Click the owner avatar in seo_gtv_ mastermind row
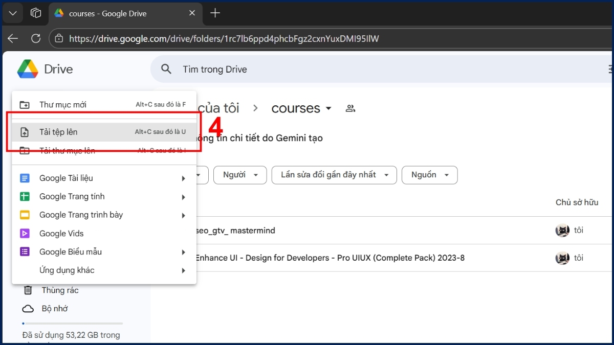The image size is (614, 345). pyautogui.click(x=562, y=231)
